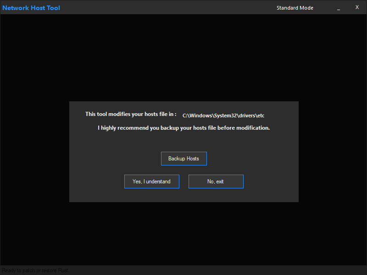
Task: Click the modifies hosts file notice text
Action: click(x=130, y=114)
